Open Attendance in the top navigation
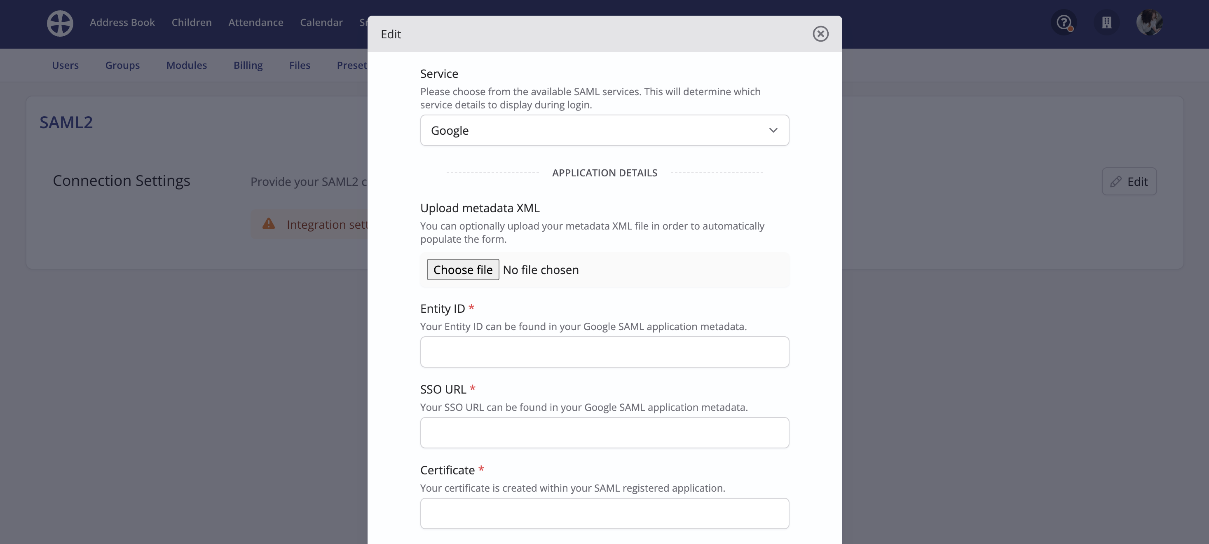Image resolution: width=1209 pixels, height=544 pixels. coord(256,23)
